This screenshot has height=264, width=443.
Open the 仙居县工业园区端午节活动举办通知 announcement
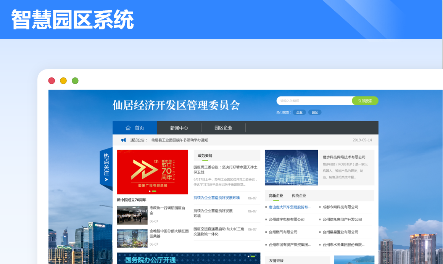point(180,140)
